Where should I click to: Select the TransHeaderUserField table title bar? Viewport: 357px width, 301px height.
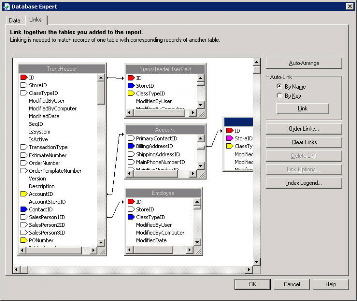165,69
